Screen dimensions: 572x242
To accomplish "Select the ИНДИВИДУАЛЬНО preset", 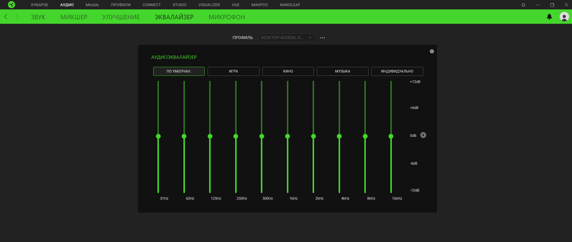I will [x=397, y=71].
